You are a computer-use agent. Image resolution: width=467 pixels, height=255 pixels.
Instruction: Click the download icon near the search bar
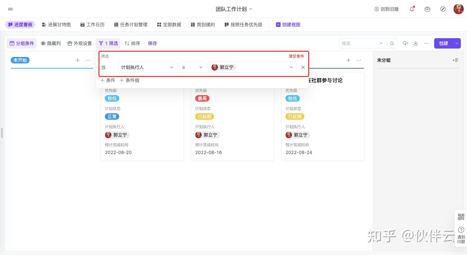click(x=416, y=43)
